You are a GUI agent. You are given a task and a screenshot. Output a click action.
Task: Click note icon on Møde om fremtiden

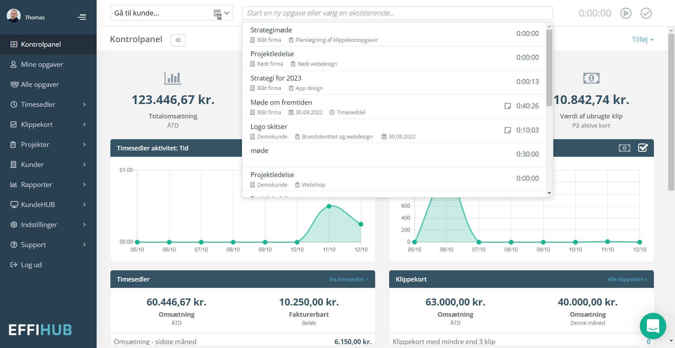(x=508, y=106)
